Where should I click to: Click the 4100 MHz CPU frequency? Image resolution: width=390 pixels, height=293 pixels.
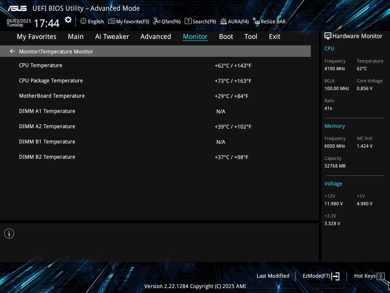[x=335, y=69]
